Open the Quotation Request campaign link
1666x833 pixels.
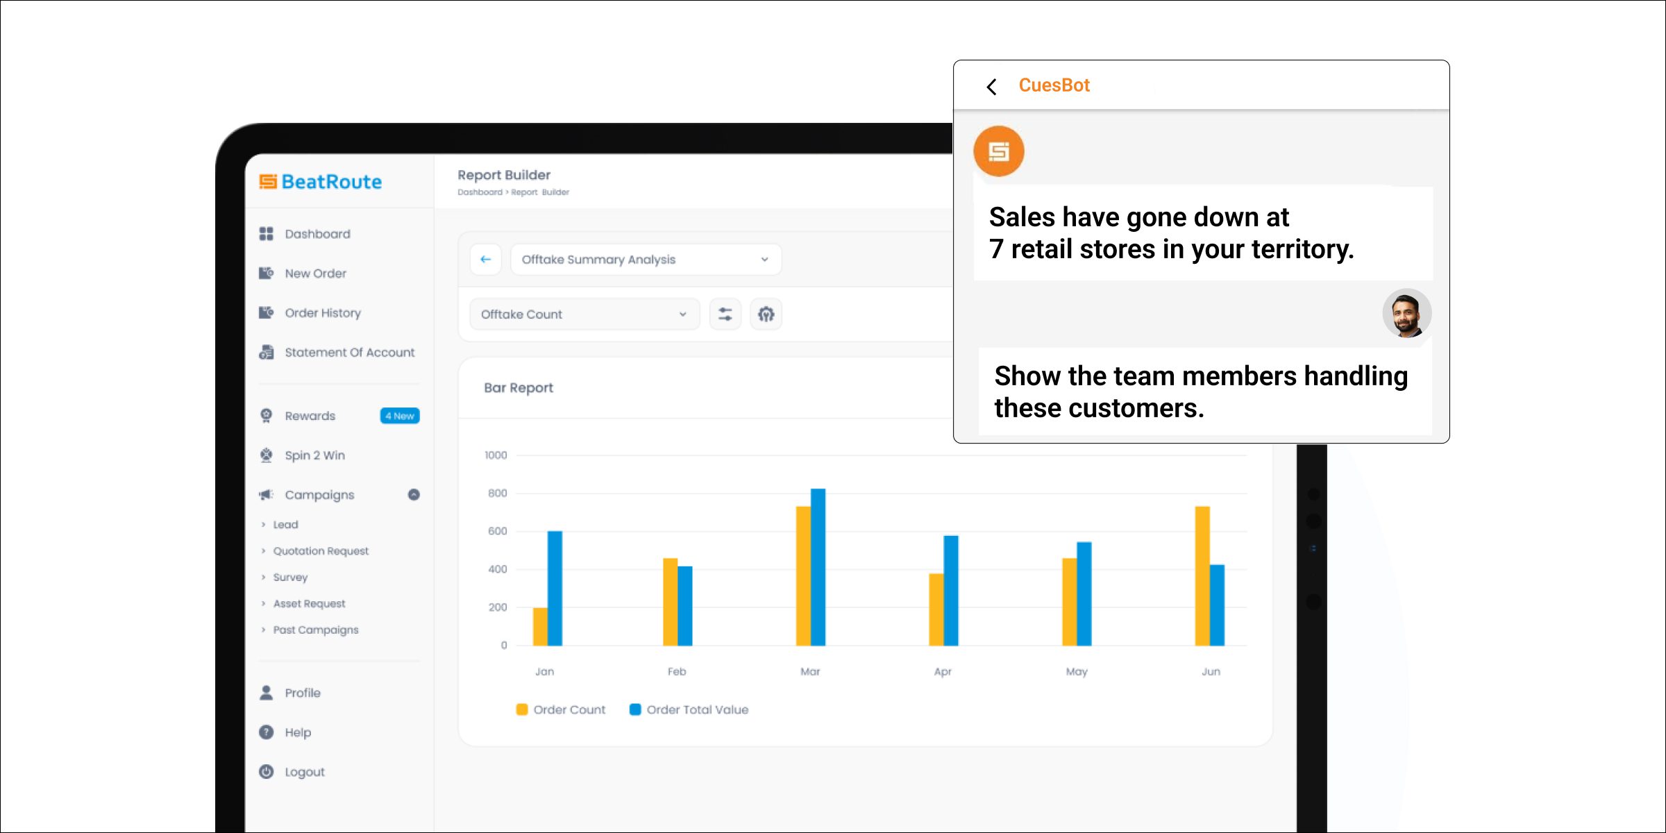tap(321, 551)
